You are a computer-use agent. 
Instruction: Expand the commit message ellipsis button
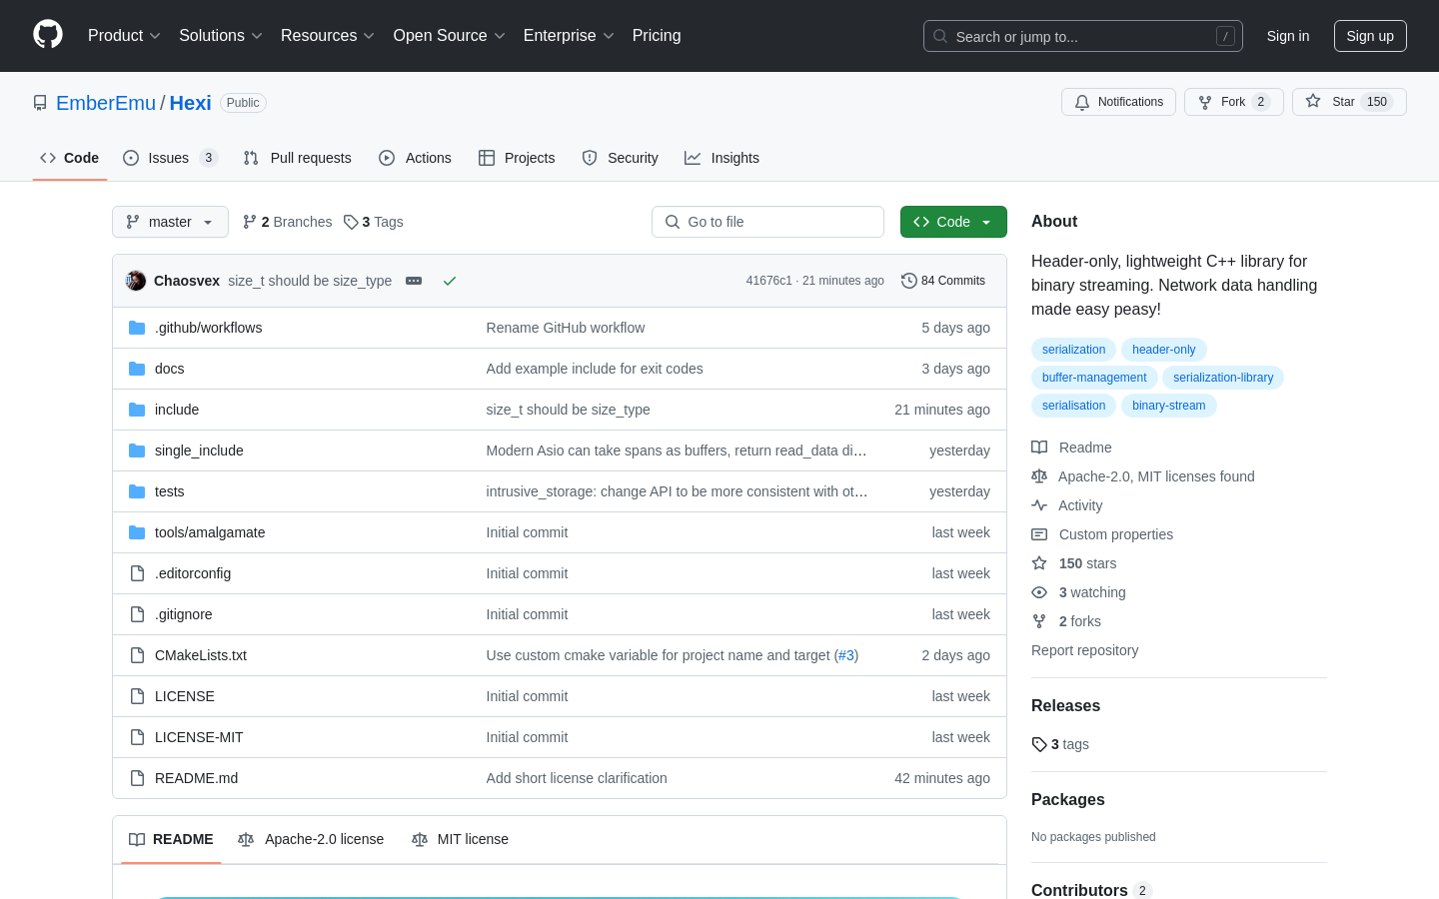pos(414,281)
